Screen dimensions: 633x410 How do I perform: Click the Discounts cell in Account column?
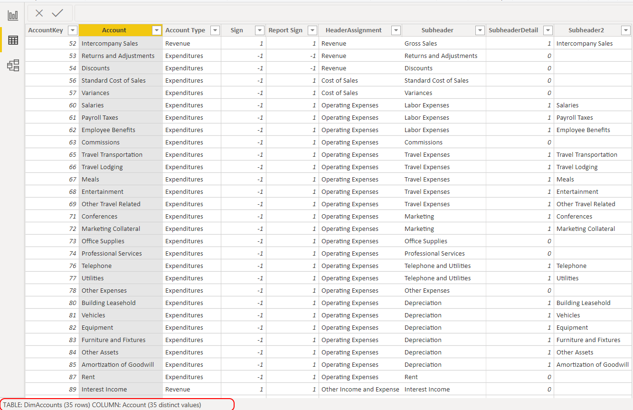click(121, 68)
